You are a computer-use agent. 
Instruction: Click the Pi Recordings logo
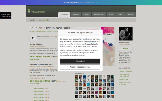(x=37, y=11)
